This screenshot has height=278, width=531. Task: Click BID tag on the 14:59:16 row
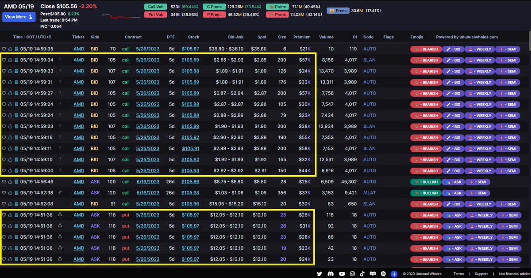(x=453, y=138)
